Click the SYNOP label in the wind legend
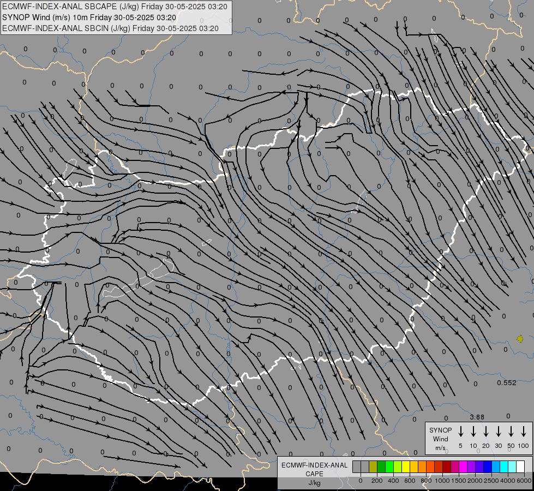This screenshot has width=534, height=491. 440,430
